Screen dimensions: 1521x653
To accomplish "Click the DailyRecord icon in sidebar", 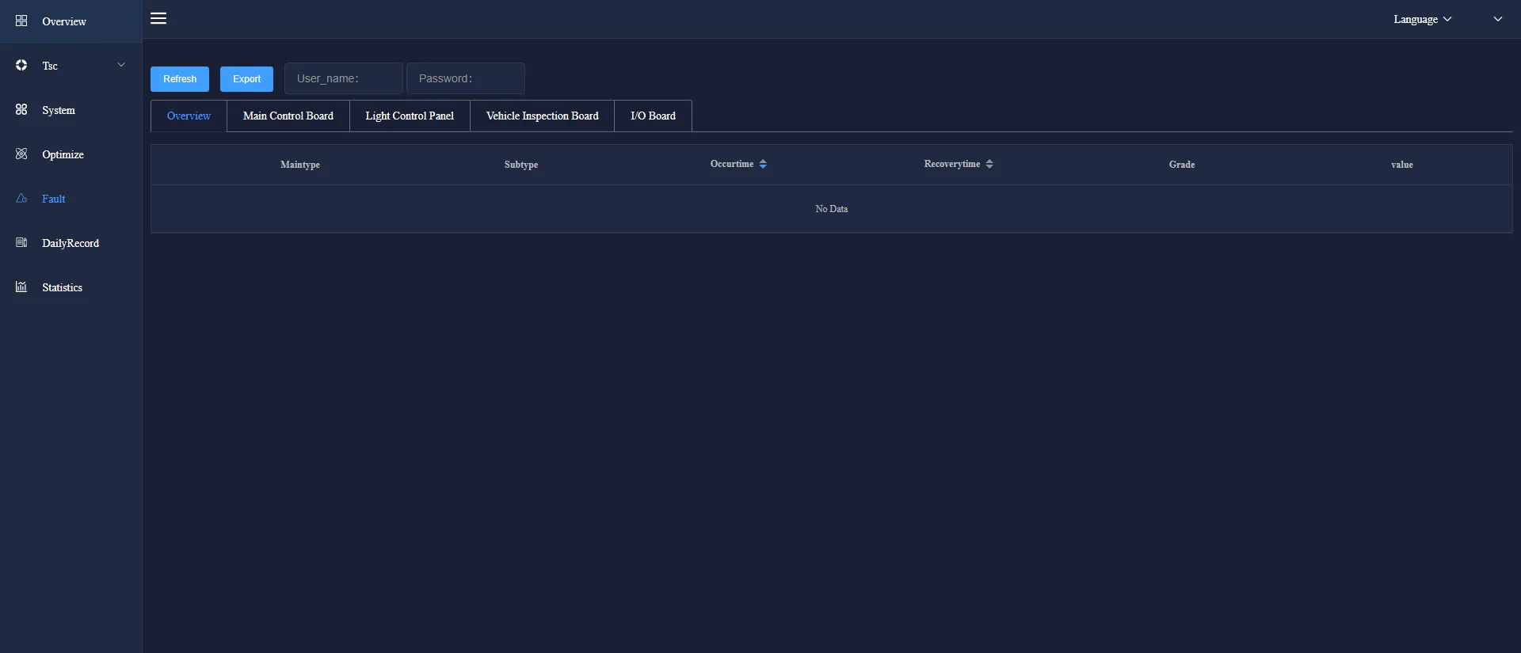I will (21, 242).
